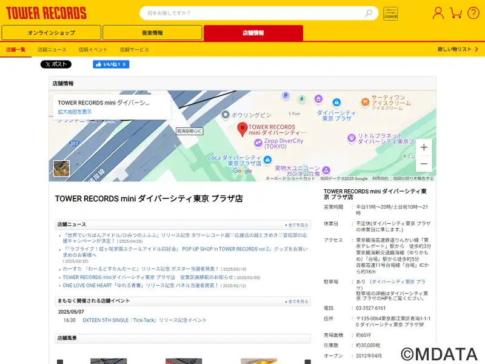Viewport: 485px width, 364px height.
Task: Click 全てを見る in 店舗ニュース header
Action: click(x=296, y=225)
